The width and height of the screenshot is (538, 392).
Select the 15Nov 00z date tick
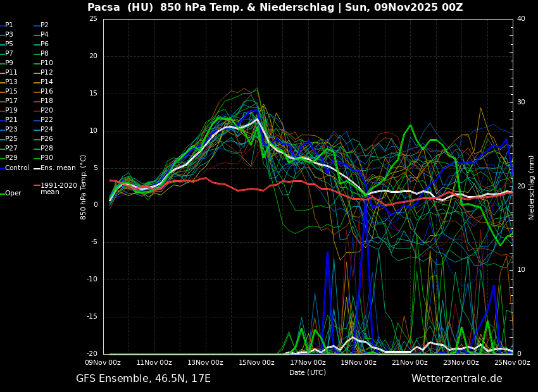(256, 363)
